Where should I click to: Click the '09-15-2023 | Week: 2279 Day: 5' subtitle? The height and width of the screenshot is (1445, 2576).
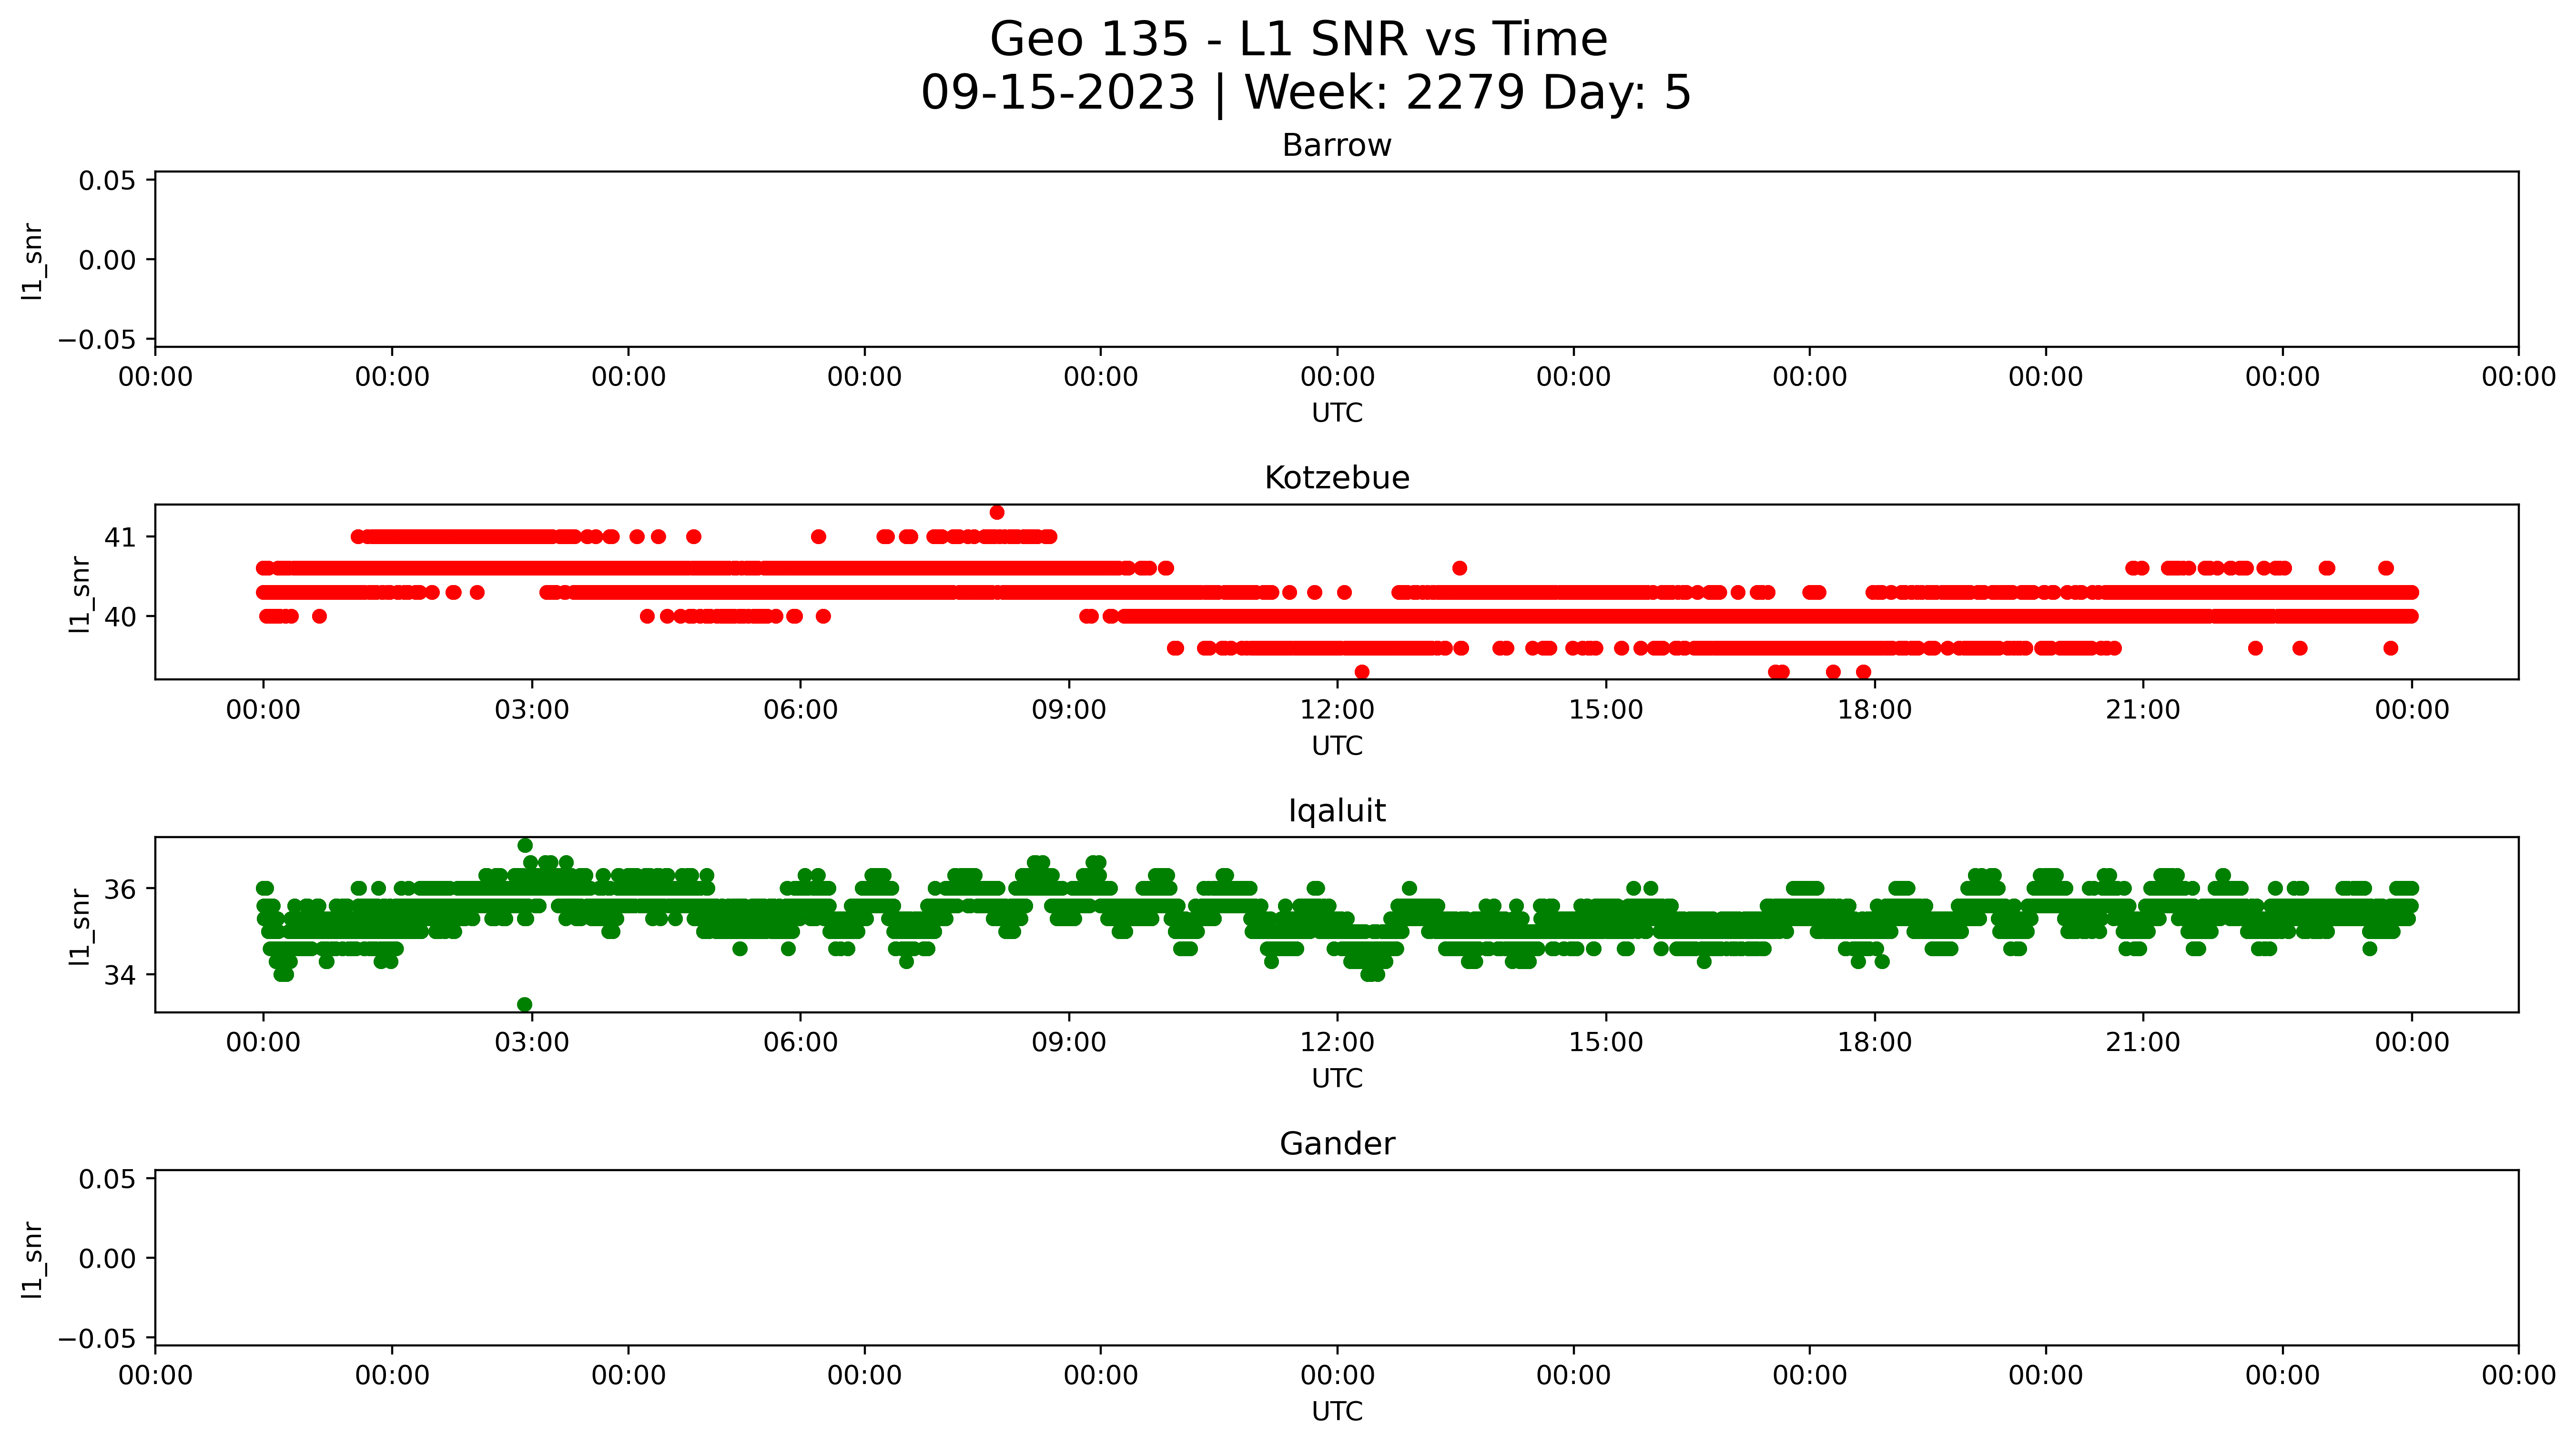1306,93
